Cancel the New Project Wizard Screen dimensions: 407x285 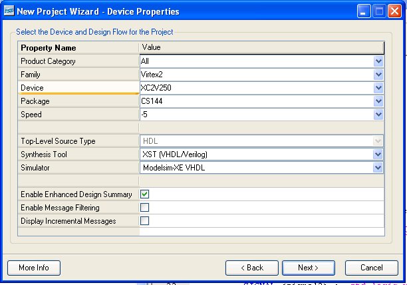point(372,268)
